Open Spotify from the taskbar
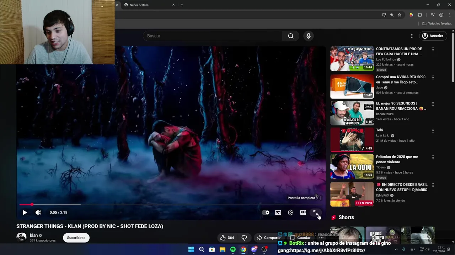 [x=233, y=249]
